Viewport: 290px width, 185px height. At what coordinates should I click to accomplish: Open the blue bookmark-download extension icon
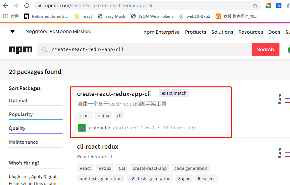click(279, 6)
